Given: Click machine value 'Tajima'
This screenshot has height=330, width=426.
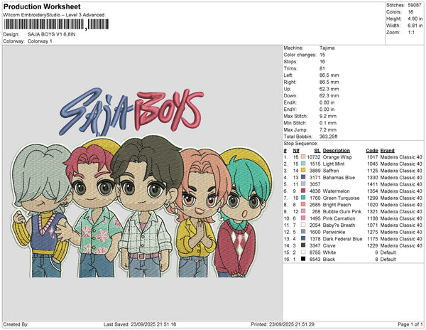Looking at the screenshot, I should 327,48.
